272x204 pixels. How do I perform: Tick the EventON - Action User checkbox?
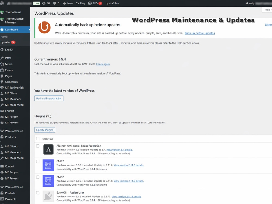tap(38, 193)
